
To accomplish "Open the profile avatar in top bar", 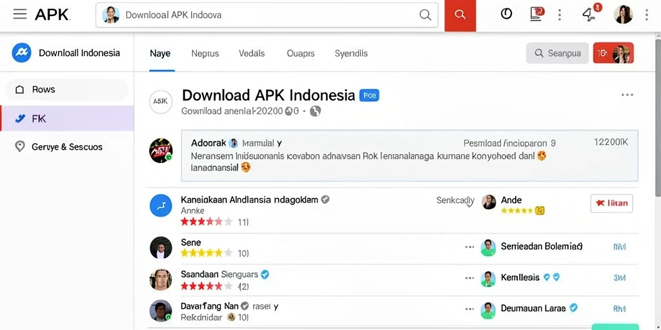I will [623, 15].
